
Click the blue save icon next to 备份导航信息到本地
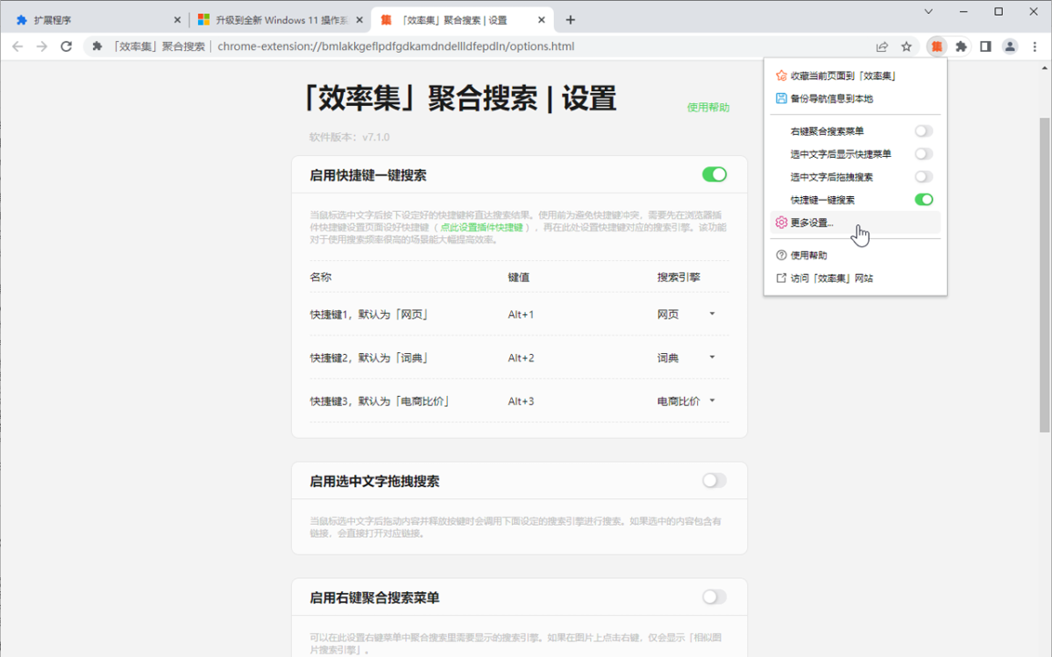point(780,98)
